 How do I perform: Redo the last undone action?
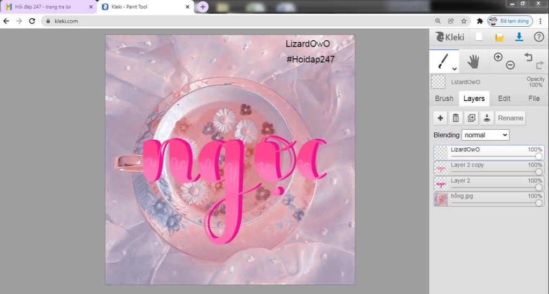(x=540, y=65)
